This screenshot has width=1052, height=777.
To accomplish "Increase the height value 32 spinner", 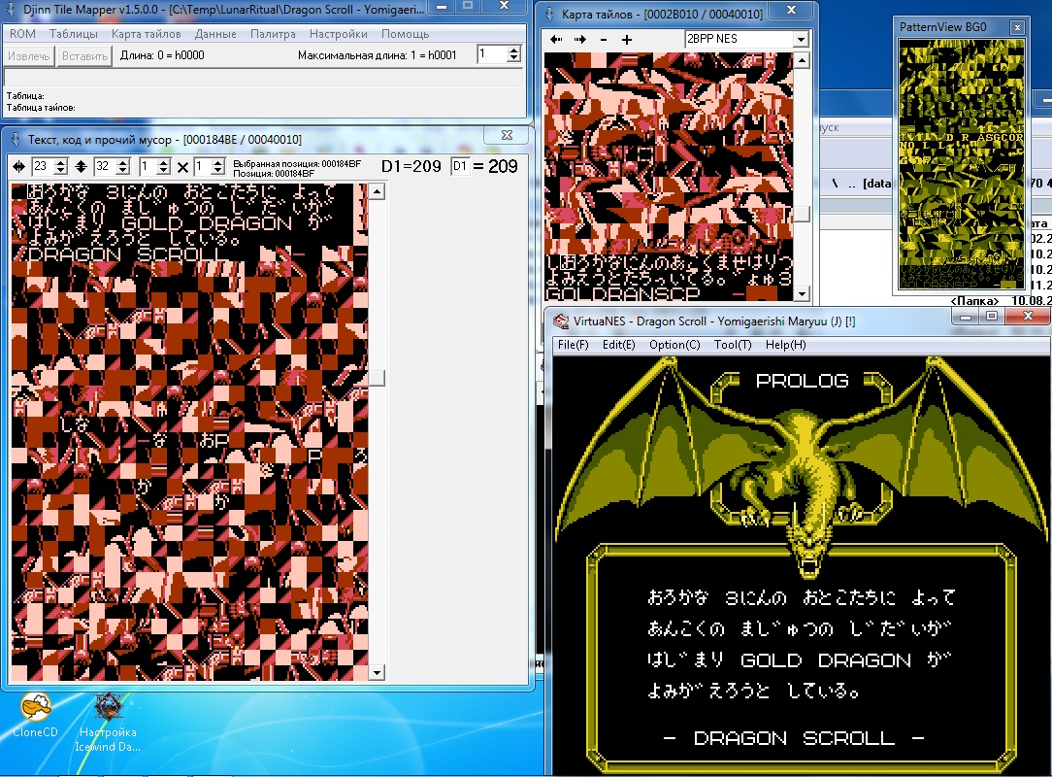I will click(x=123, y=162).
